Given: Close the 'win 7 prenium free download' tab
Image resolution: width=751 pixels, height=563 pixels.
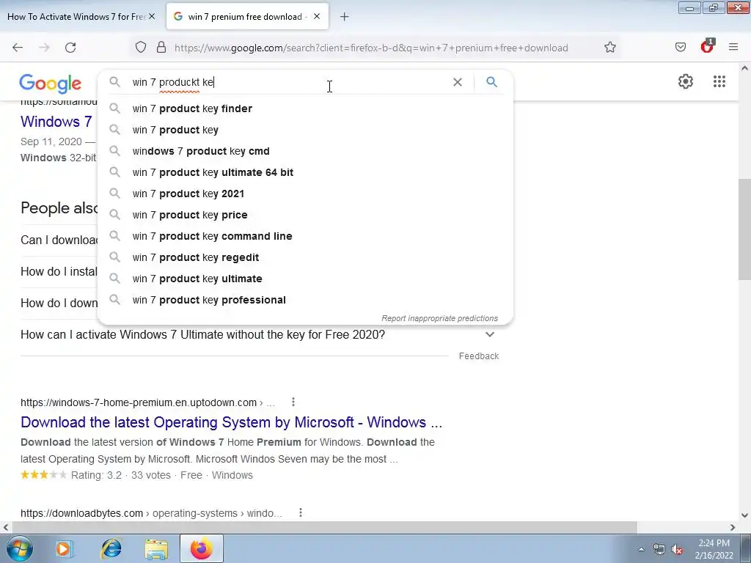Looking at the screenshot, I should coord(317,16).
